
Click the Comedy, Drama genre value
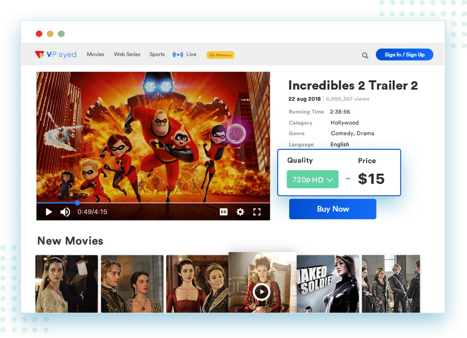point(352,133)
